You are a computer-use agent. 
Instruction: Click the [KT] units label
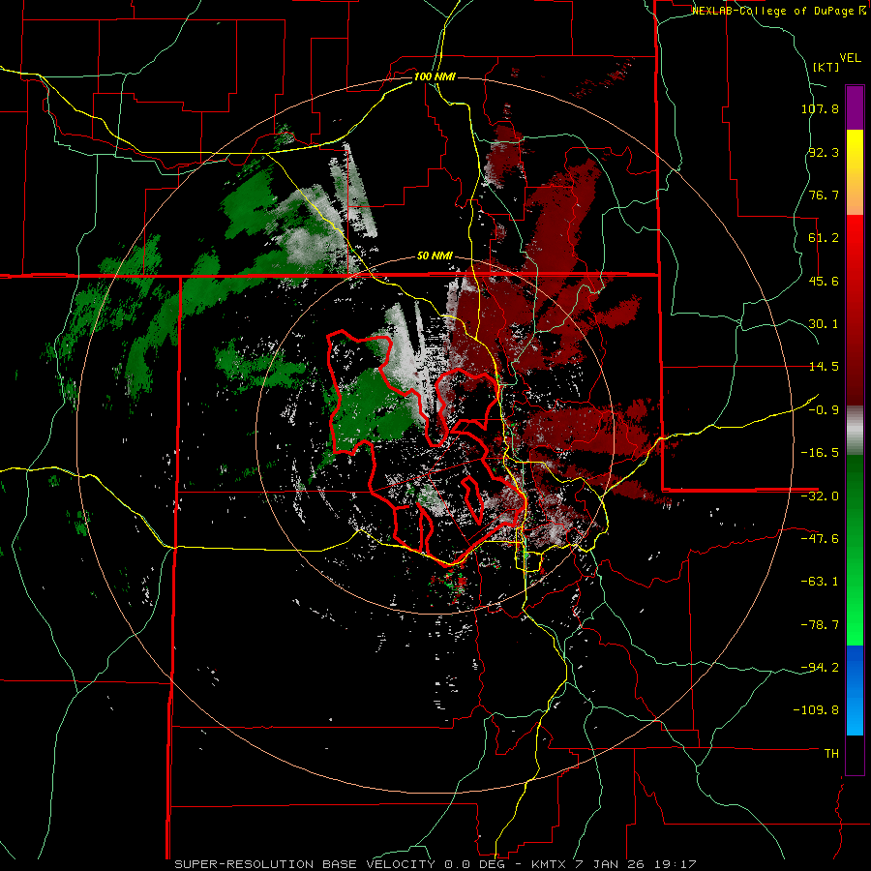826,67
